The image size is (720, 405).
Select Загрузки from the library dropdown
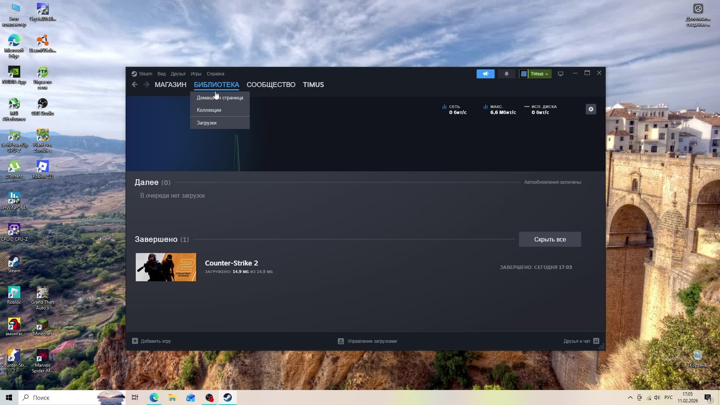point(207,123)
